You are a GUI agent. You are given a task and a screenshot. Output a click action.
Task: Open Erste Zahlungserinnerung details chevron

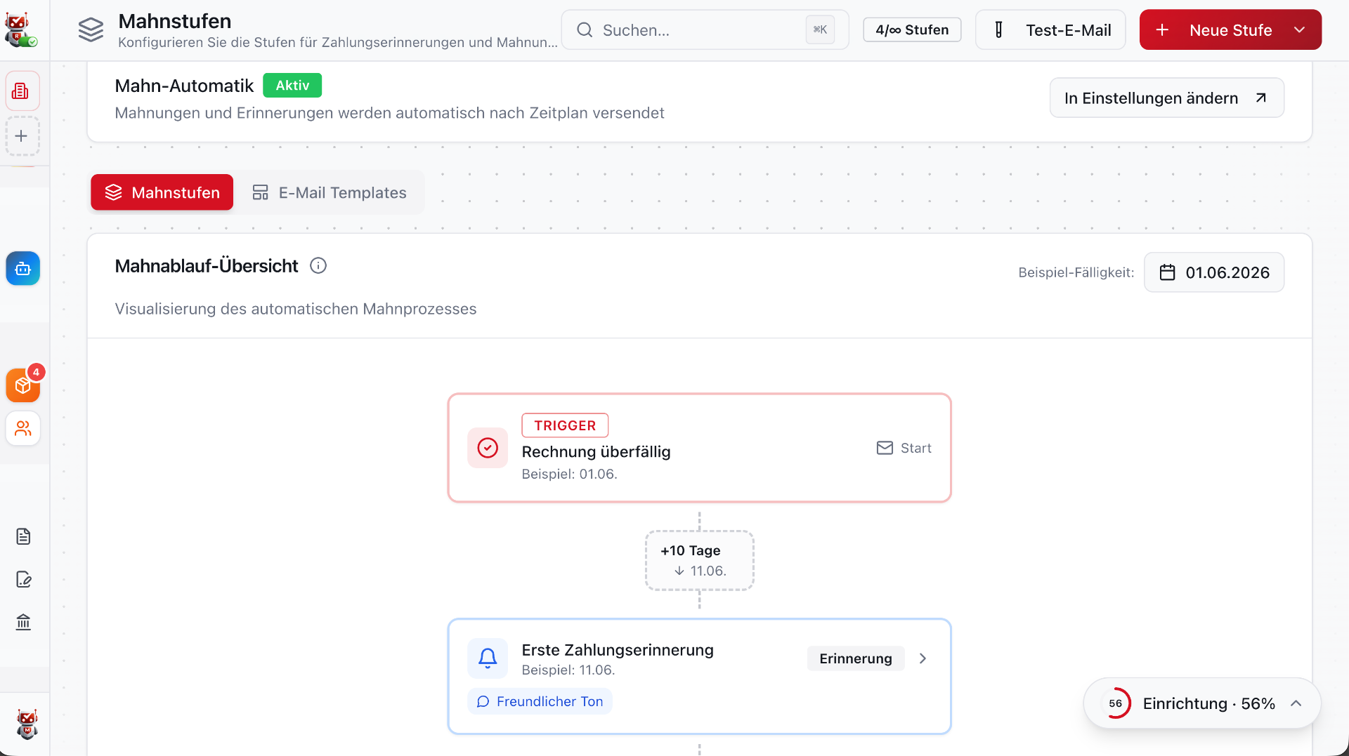[x=923, y=658]
